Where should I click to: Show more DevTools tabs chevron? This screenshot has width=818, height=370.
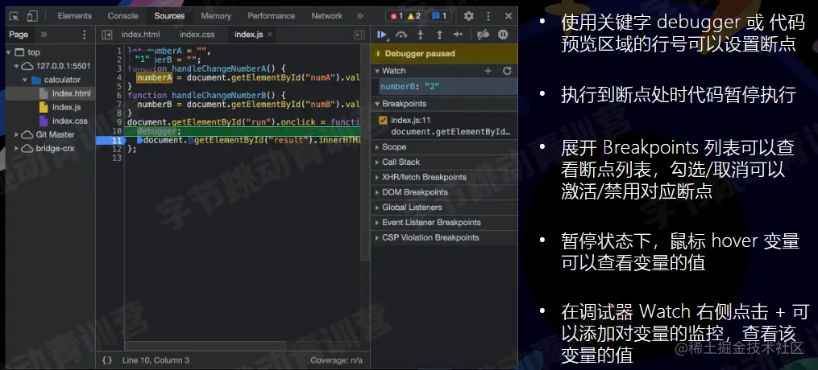[x=360, y=16]
